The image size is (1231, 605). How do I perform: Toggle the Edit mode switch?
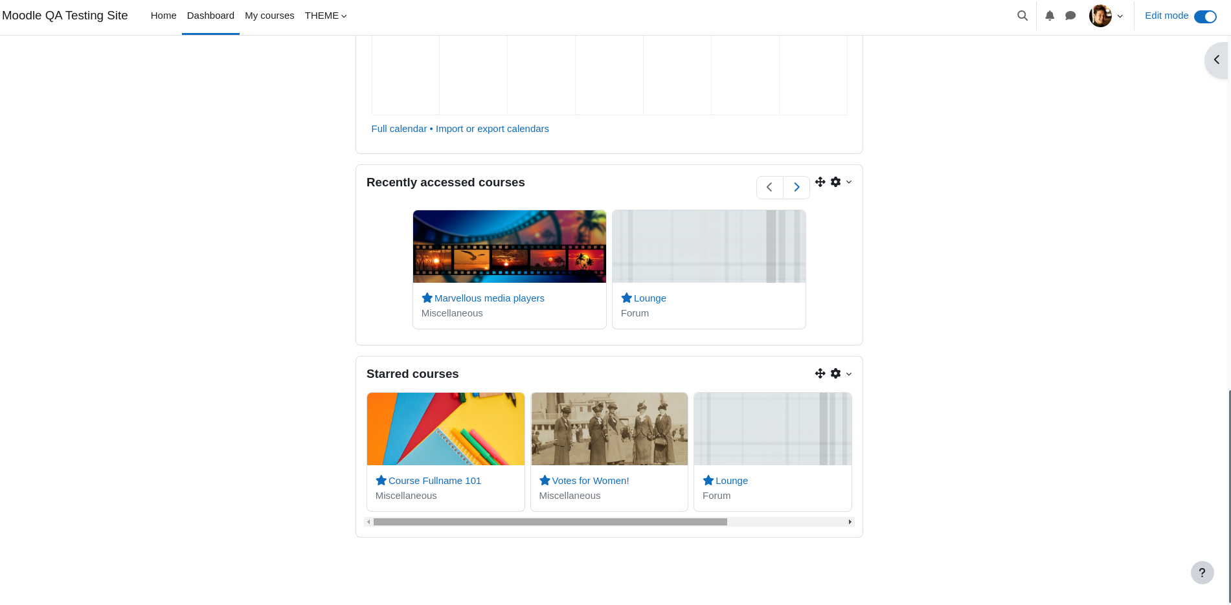(1205, 16)
